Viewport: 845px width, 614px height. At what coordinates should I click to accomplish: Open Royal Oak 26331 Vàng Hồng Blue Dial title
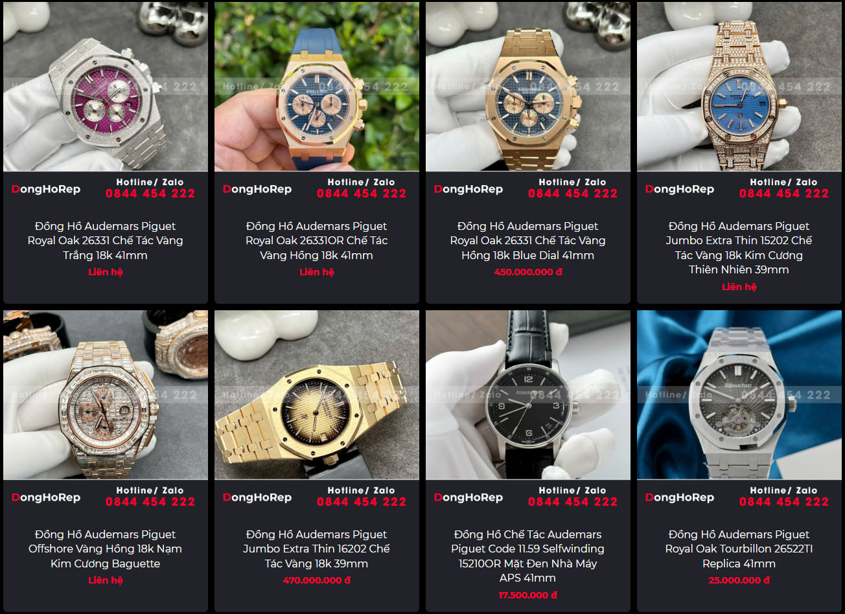coord(528,241)
